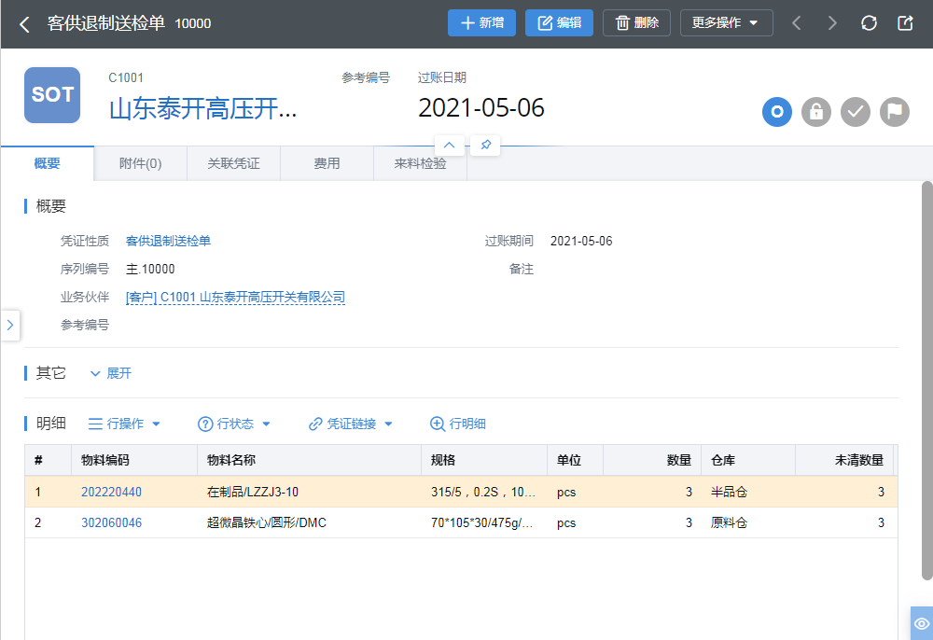Image resolution: width=933 pixels, height=640 pixels.
Task: Open the 行操作 dropdown
Action: [x=124, y=424]
